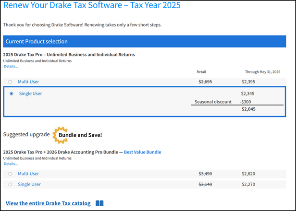Click the $2,270 bundle price
The width and height of the screenshot is (296, 211).
click(248, 185)
